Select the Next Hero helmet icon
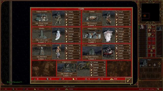This screenshot has height=91, width=163. (152, 51)
